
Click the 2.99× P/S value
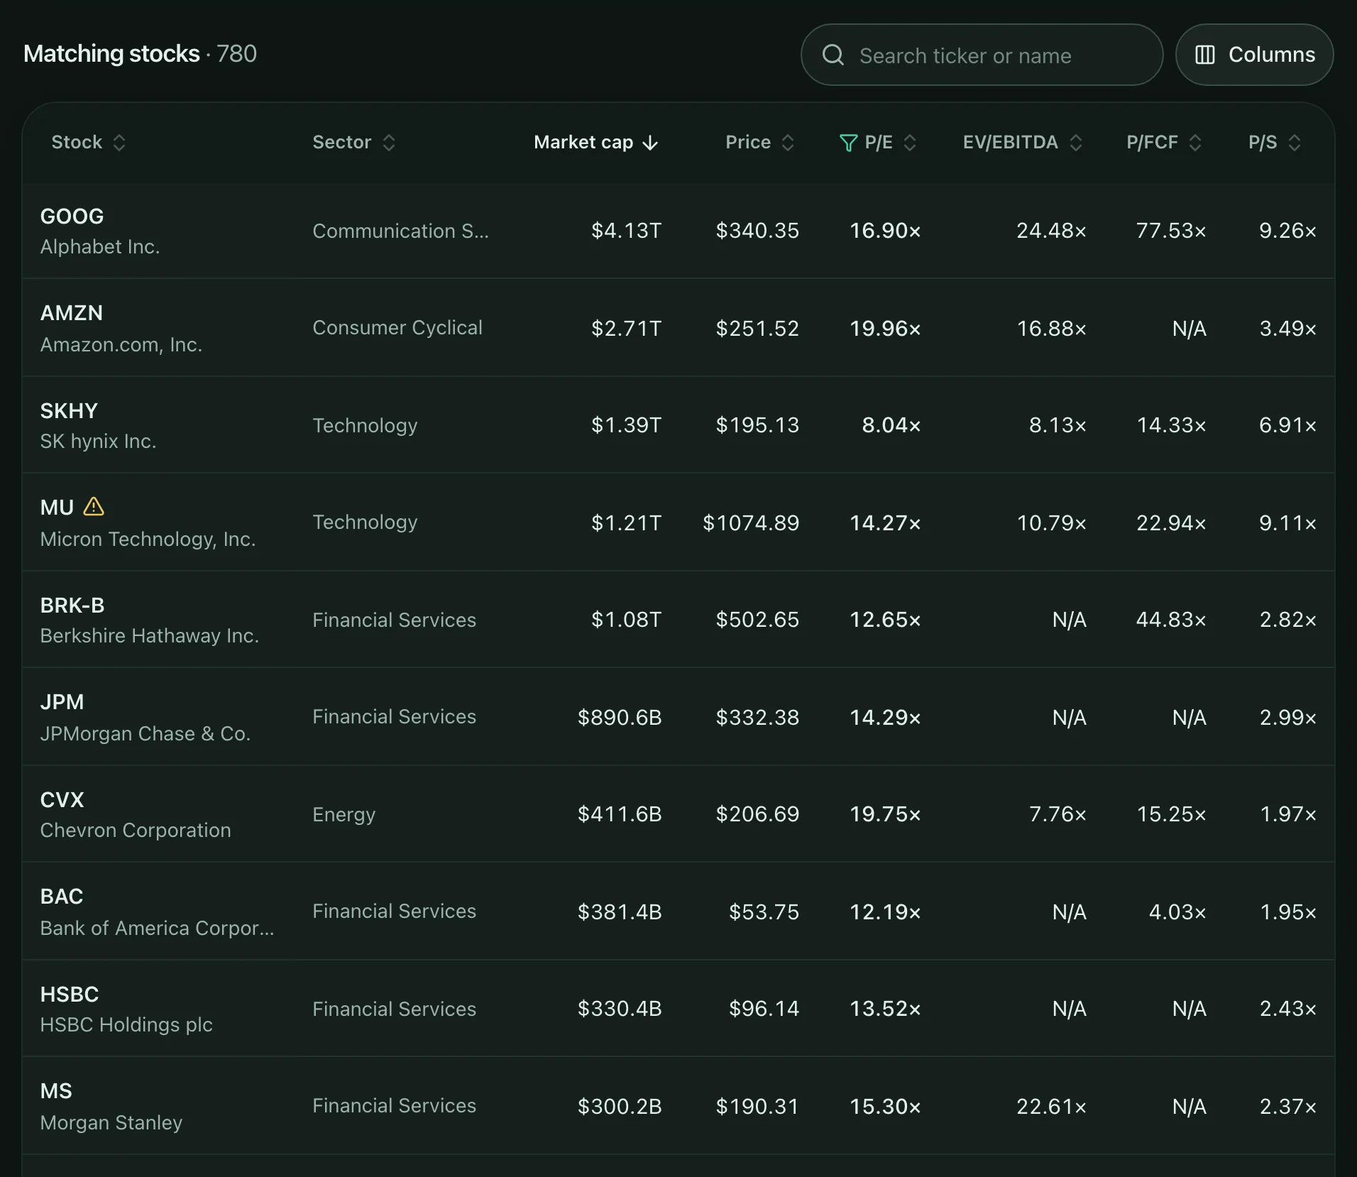pyautogui.click(x=1287, y=718)
